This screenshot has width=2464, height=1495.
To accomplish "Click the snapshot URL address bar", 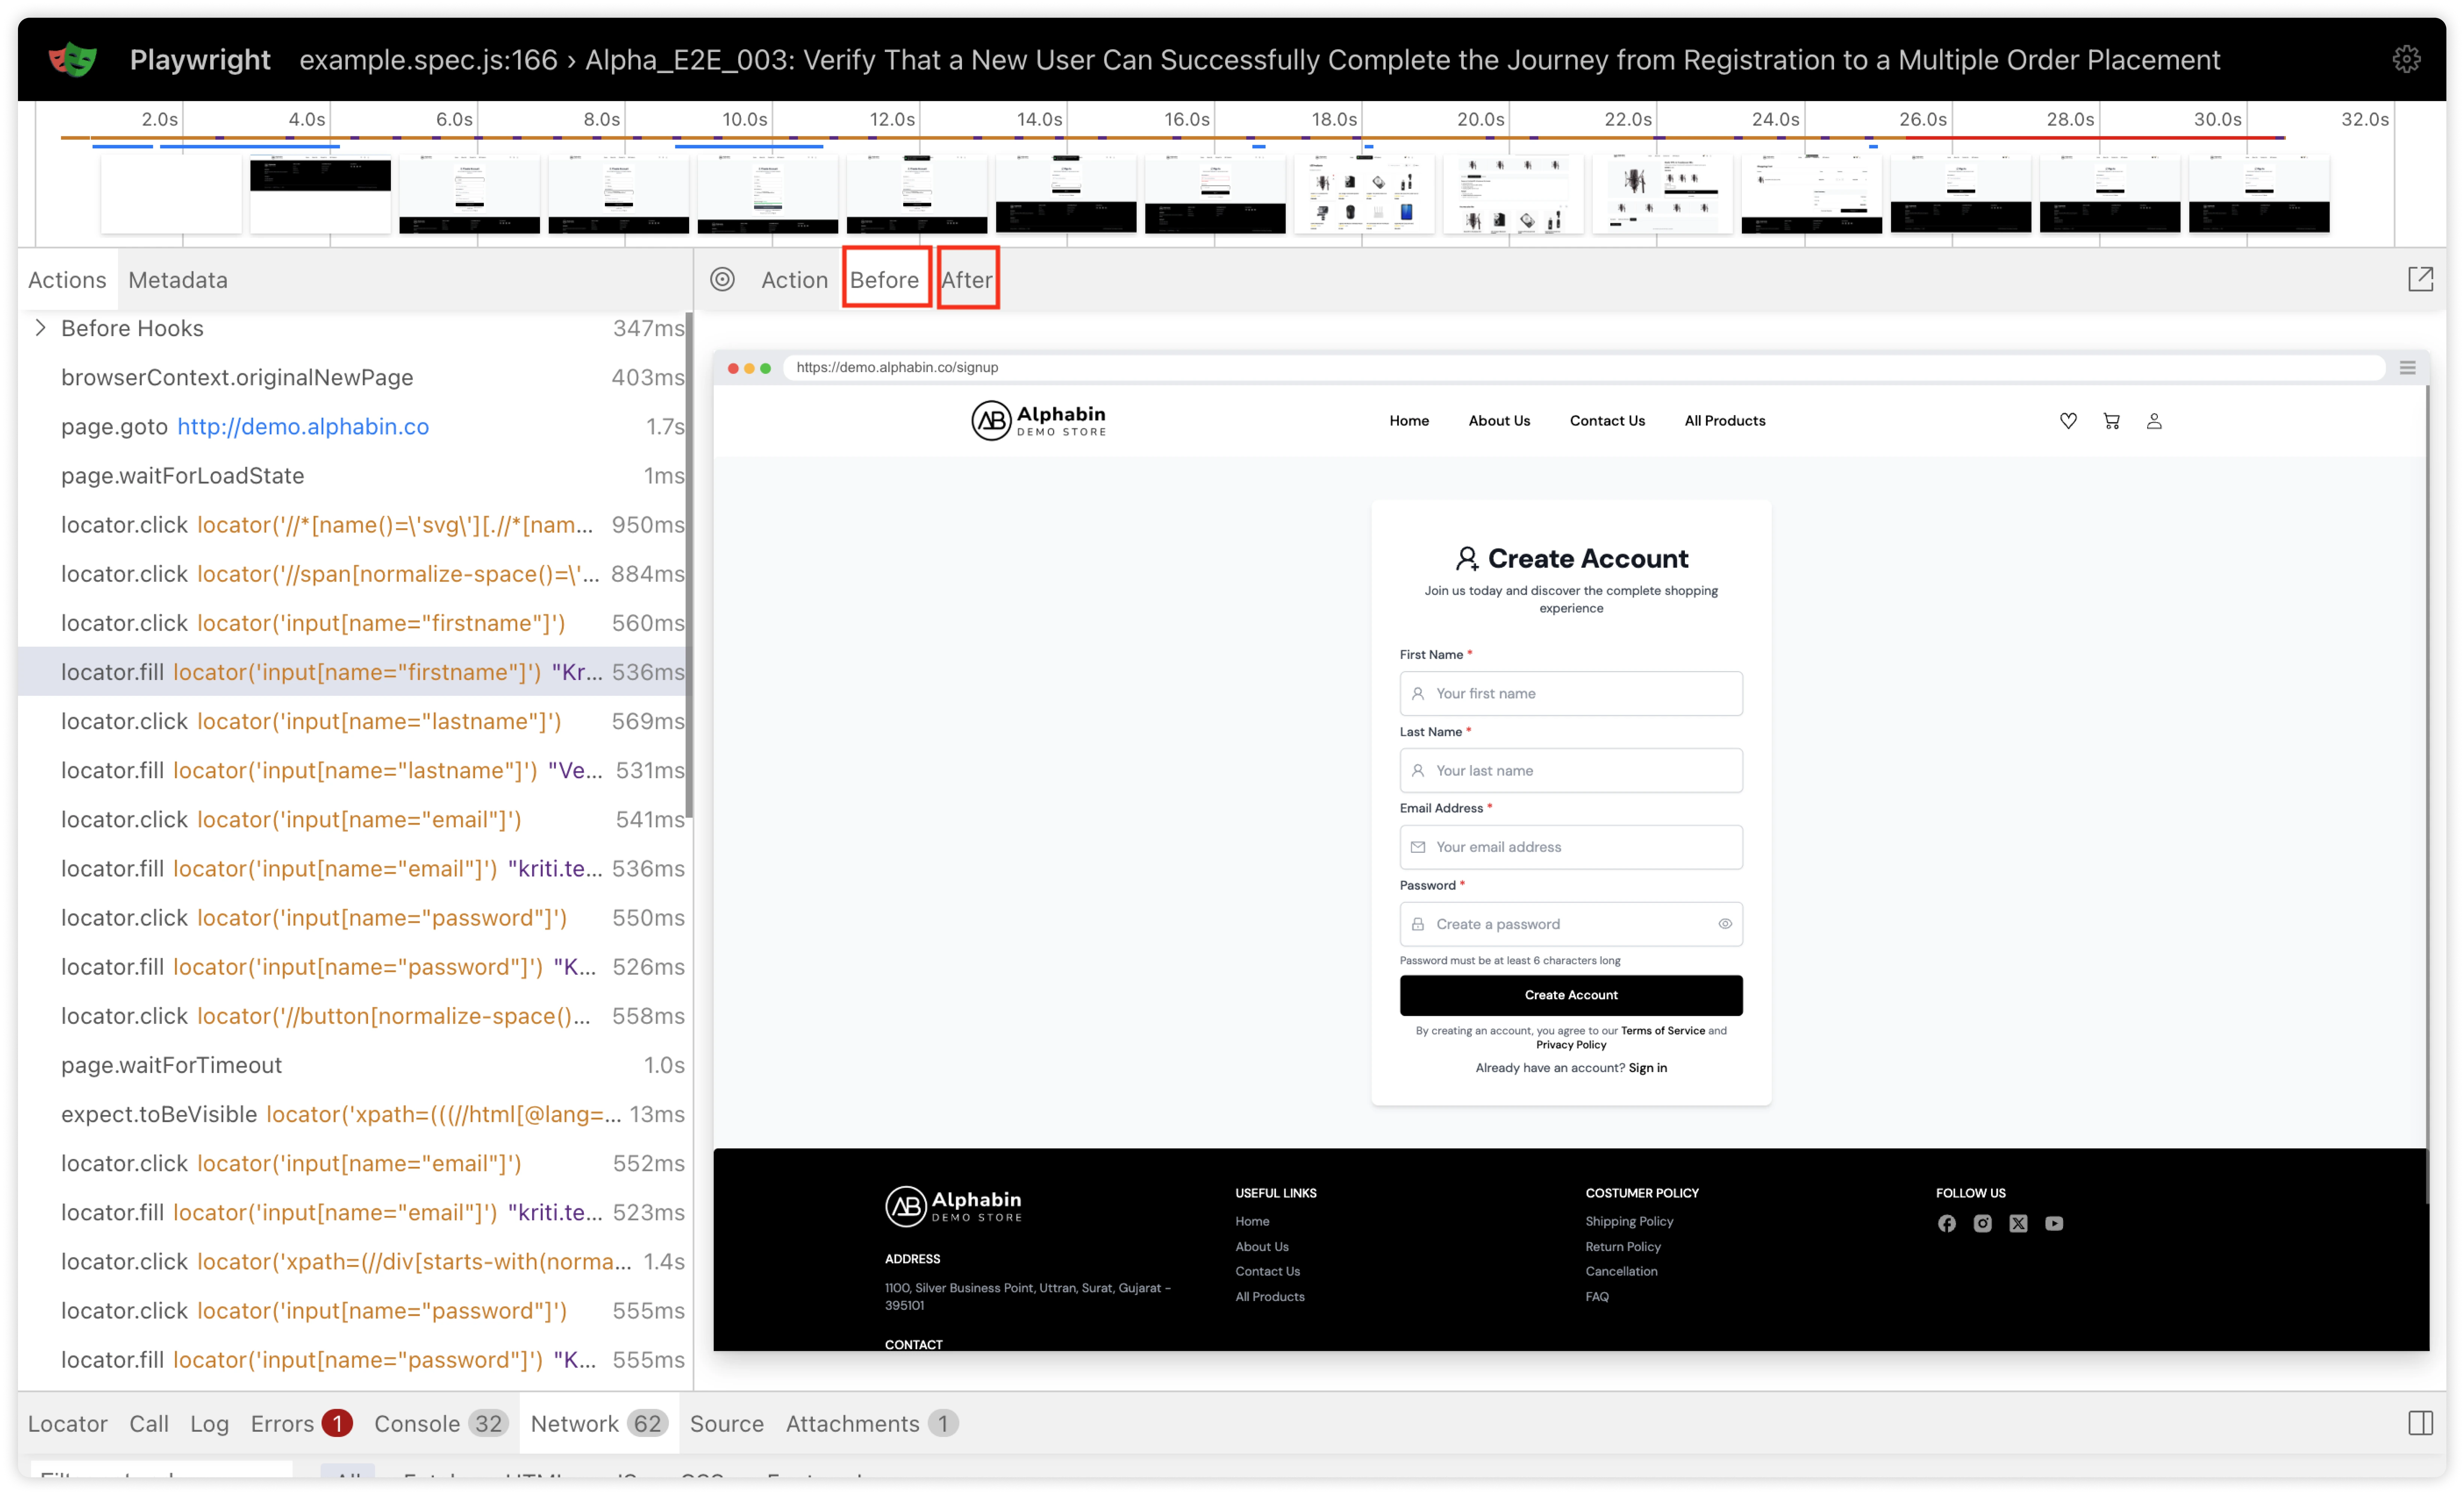I will coord(1584,368).
